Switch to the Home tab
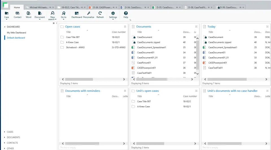Image resolution: width=271 pixels, height=150 pixels. tap(17, 7)
